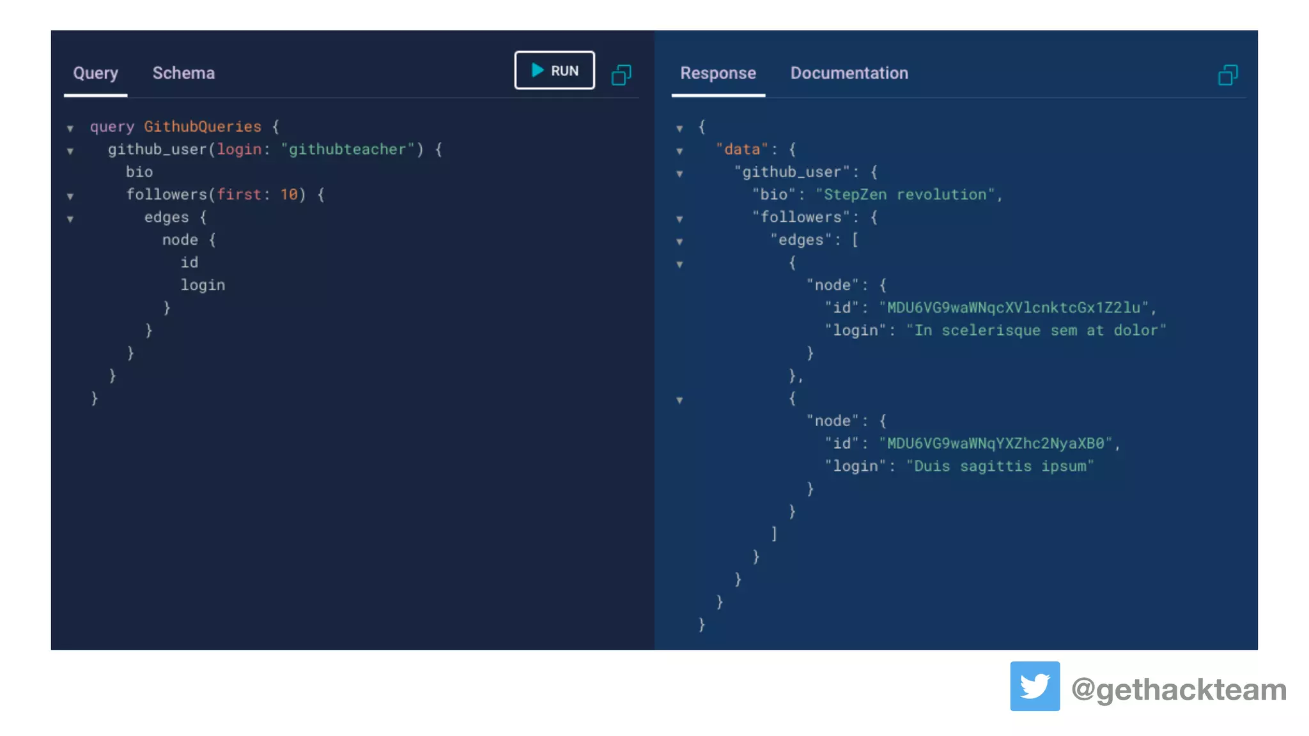The width and height of the screenshot is (1309, 736).
Task: Copy the response using the copy icon
Action: [1227, 75]
